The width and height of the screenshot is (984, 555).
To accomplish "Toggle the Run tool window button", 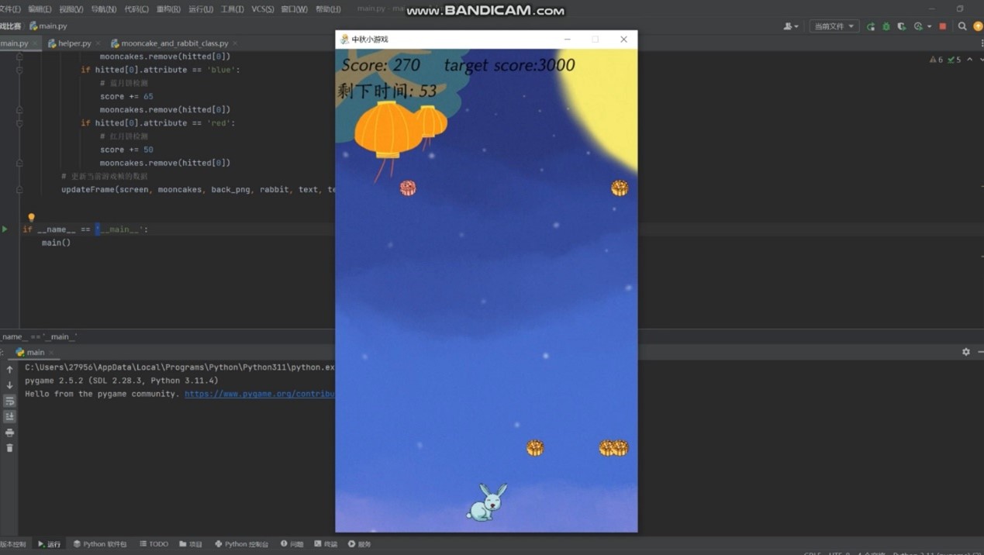I will 50,544.
